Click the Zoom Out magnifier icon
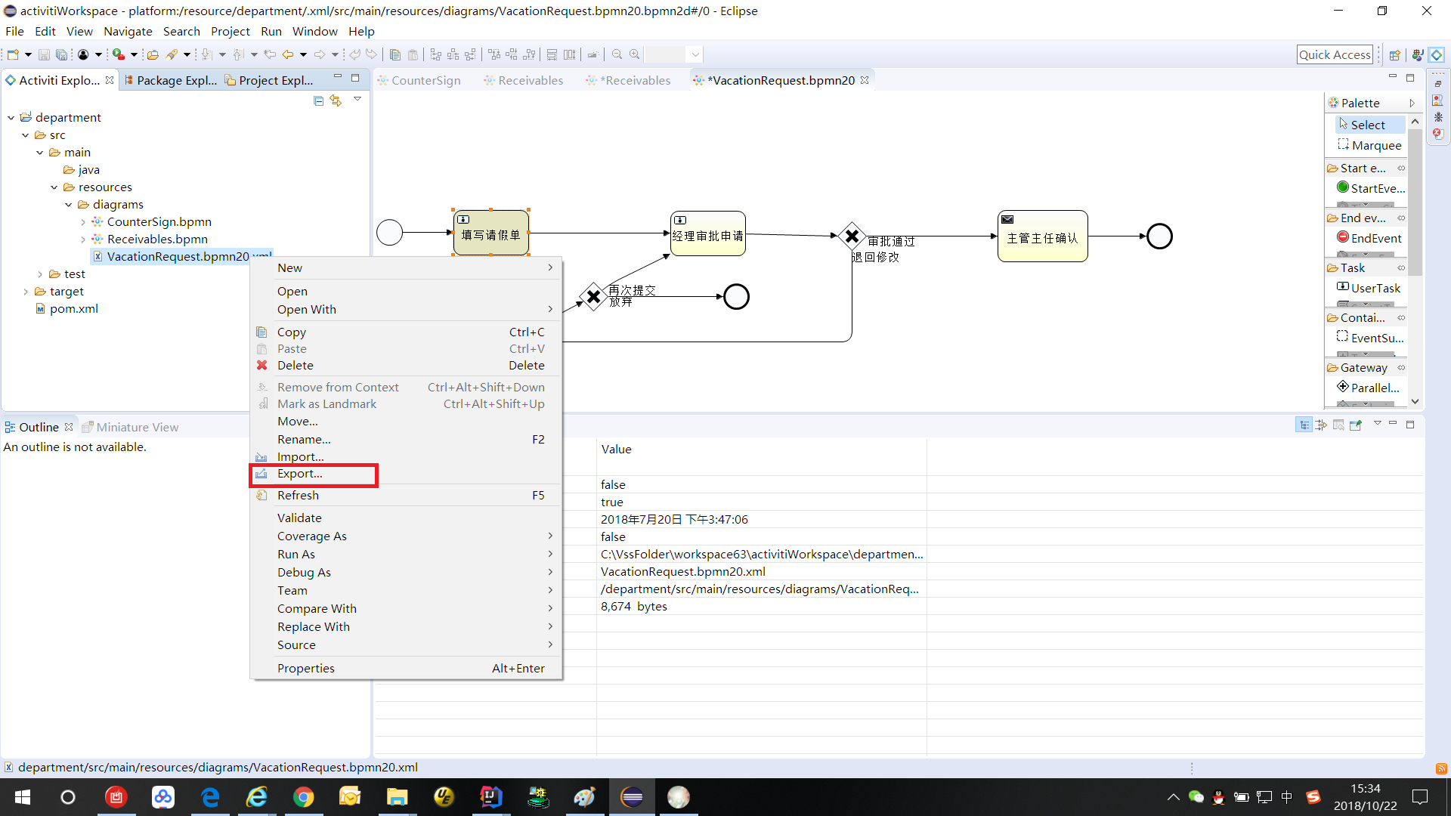 [x=617, y=54]
